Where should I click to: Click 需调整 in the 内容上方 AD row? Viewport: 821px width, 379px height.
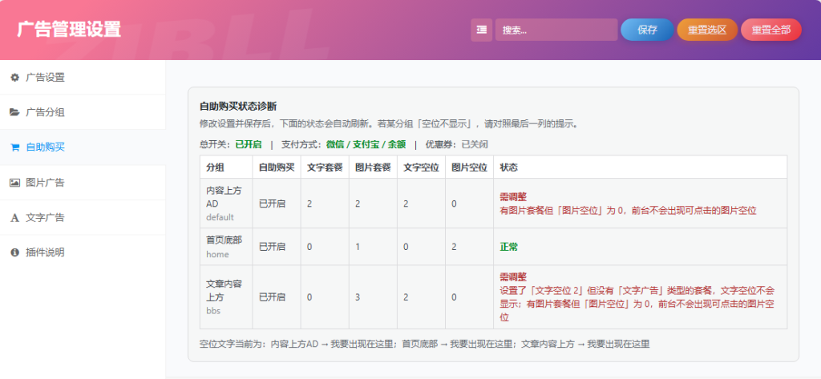513,197
